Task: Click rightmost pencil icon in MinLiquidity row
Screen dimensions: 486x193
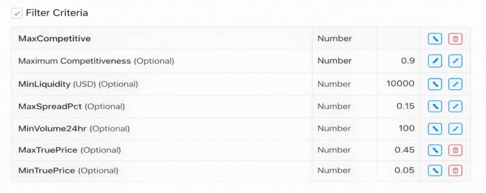Action: pyautogui.click(x=455, y=84)
